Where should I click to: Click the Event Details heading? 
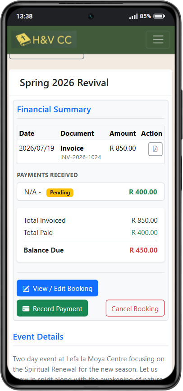pos(38,336)
